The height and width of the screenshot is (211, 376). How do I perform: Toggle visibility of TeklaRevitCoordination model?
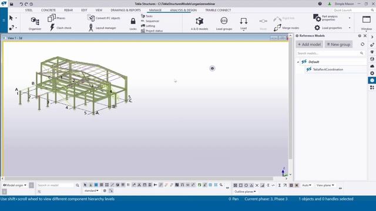(x=309, y=69)
